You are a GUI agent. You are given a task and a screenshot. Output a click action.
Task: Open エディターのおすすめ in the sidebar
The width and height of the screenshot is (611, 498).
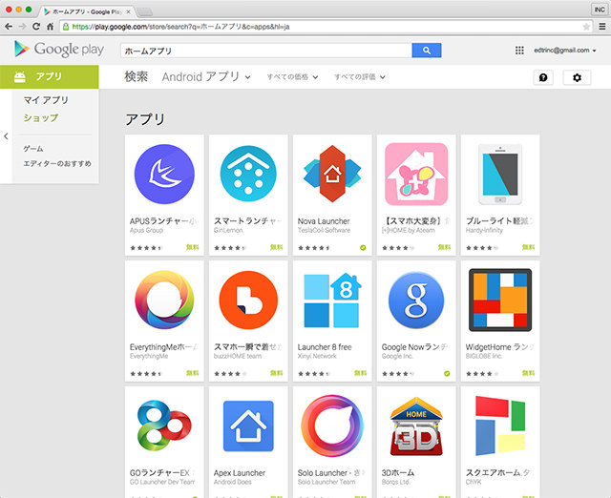tap(57, 163)
